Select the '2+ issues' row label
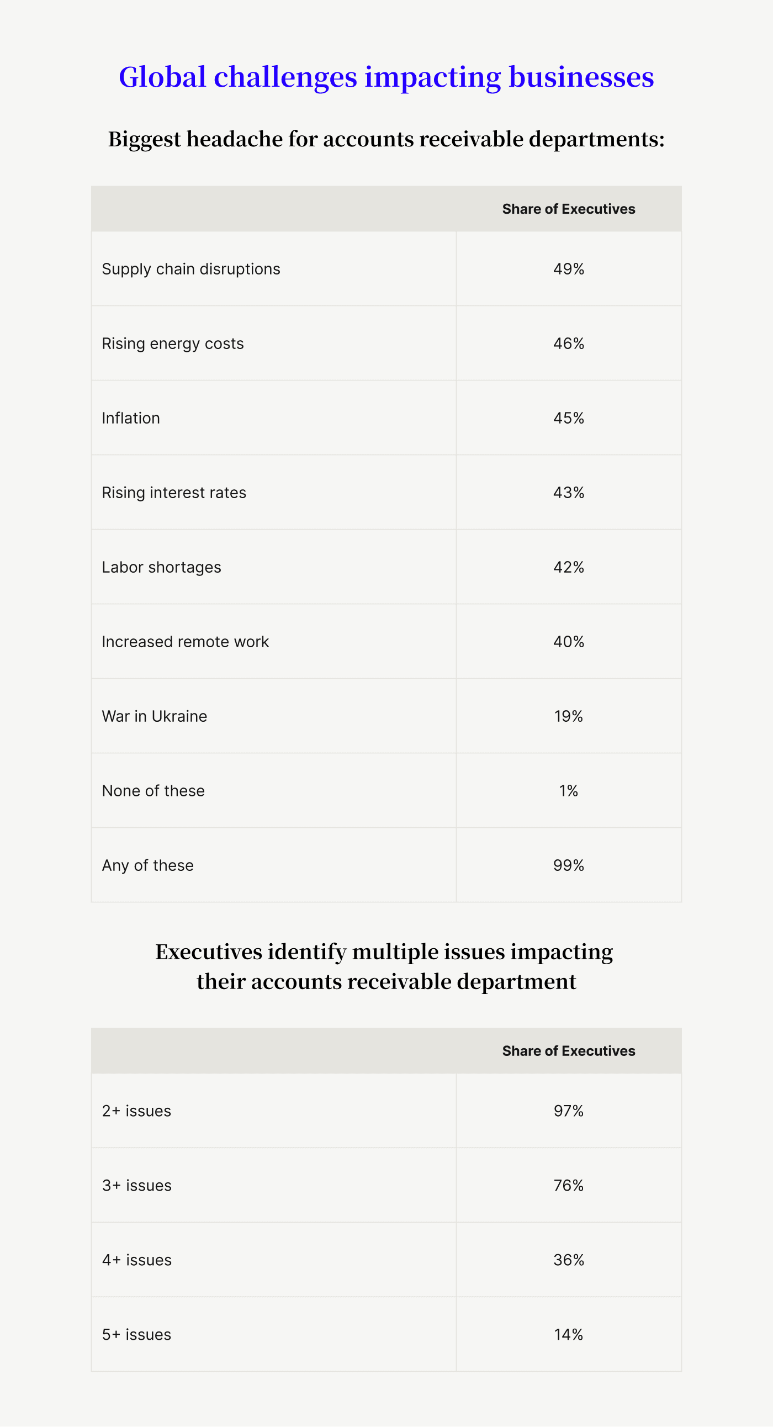The image size is (773, 1427). pyautogui.click(x=137, y=1111)
